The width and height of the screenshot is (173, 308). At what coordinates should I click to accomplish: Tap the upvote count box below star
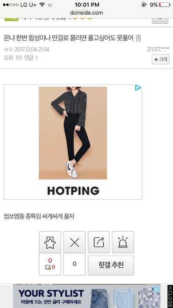tap(50, 264)
